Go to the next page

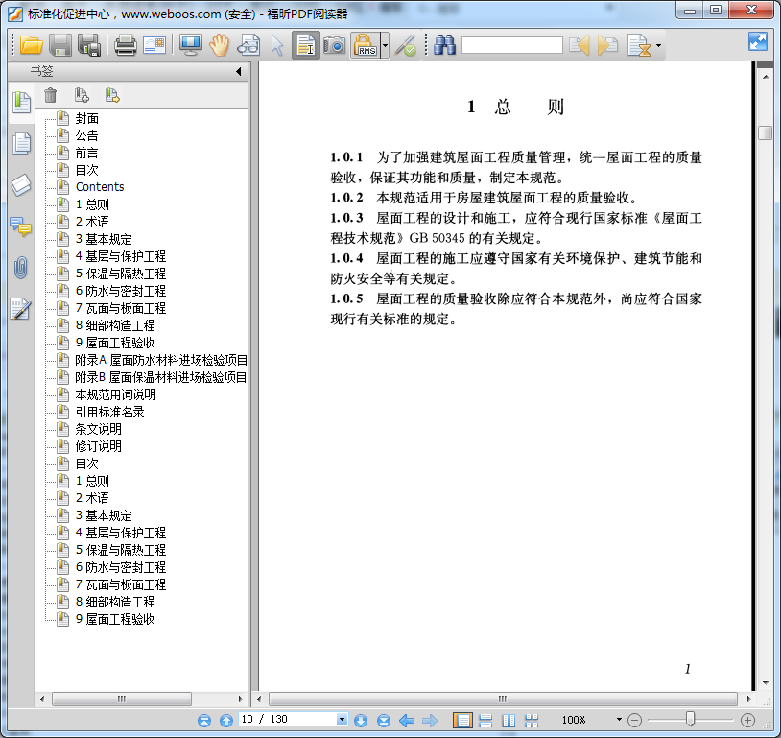361,720
